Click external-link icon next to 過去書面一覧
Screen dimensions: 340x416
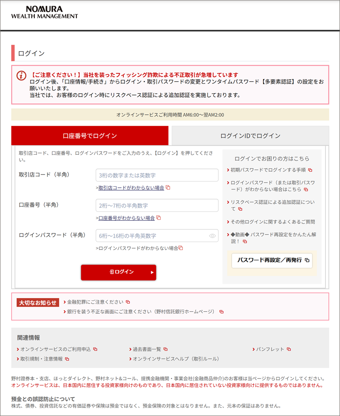pyautogui.click(x=166, y=349)
